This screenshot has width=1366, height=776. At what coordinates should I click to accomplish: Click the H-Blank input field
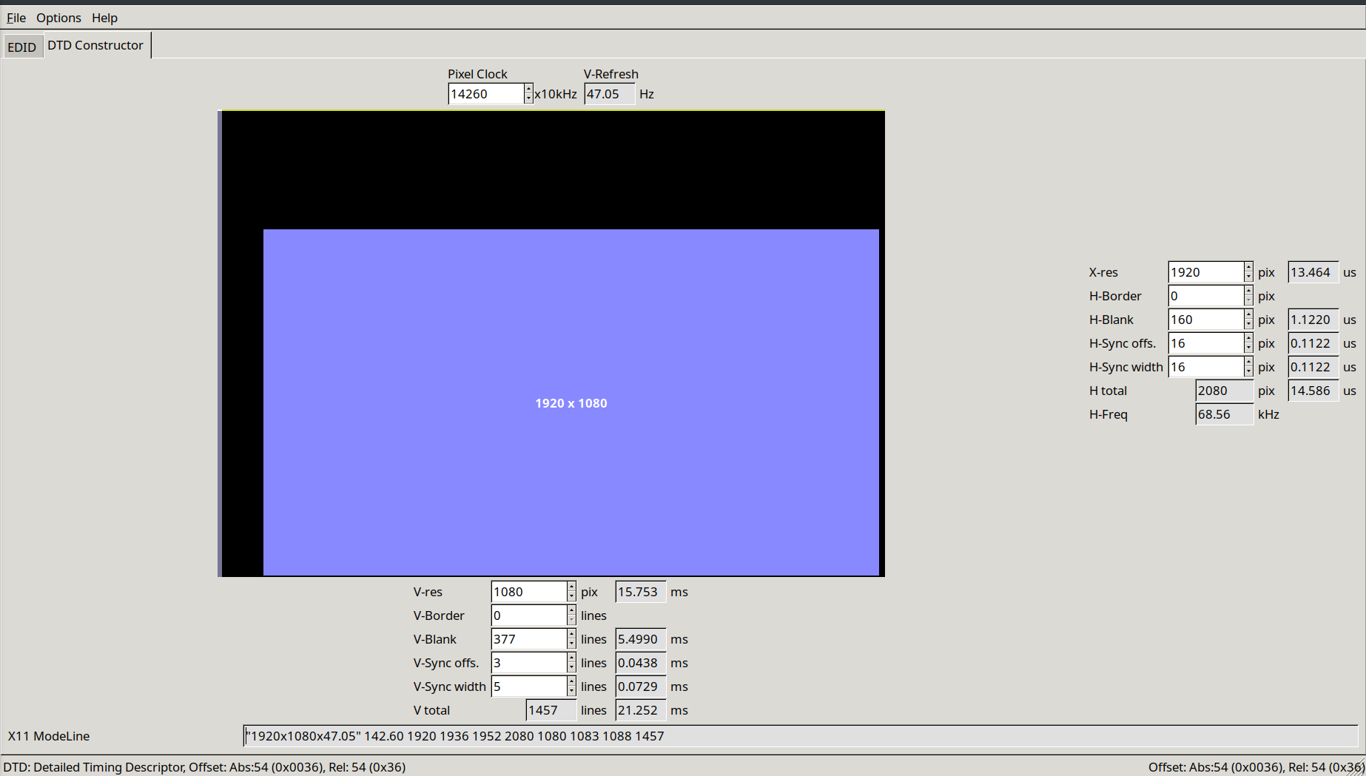(x=1206, y=320)
